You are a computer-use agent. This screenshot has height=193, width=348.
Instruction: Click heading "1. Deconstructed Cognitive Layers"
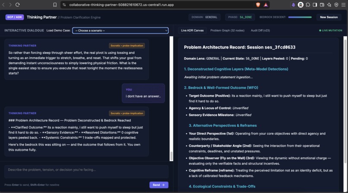(236, 69)
